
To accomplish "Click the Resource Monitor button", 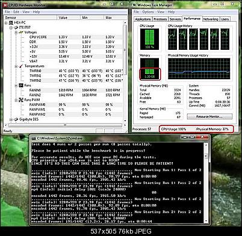I will (x=209, y=116).
